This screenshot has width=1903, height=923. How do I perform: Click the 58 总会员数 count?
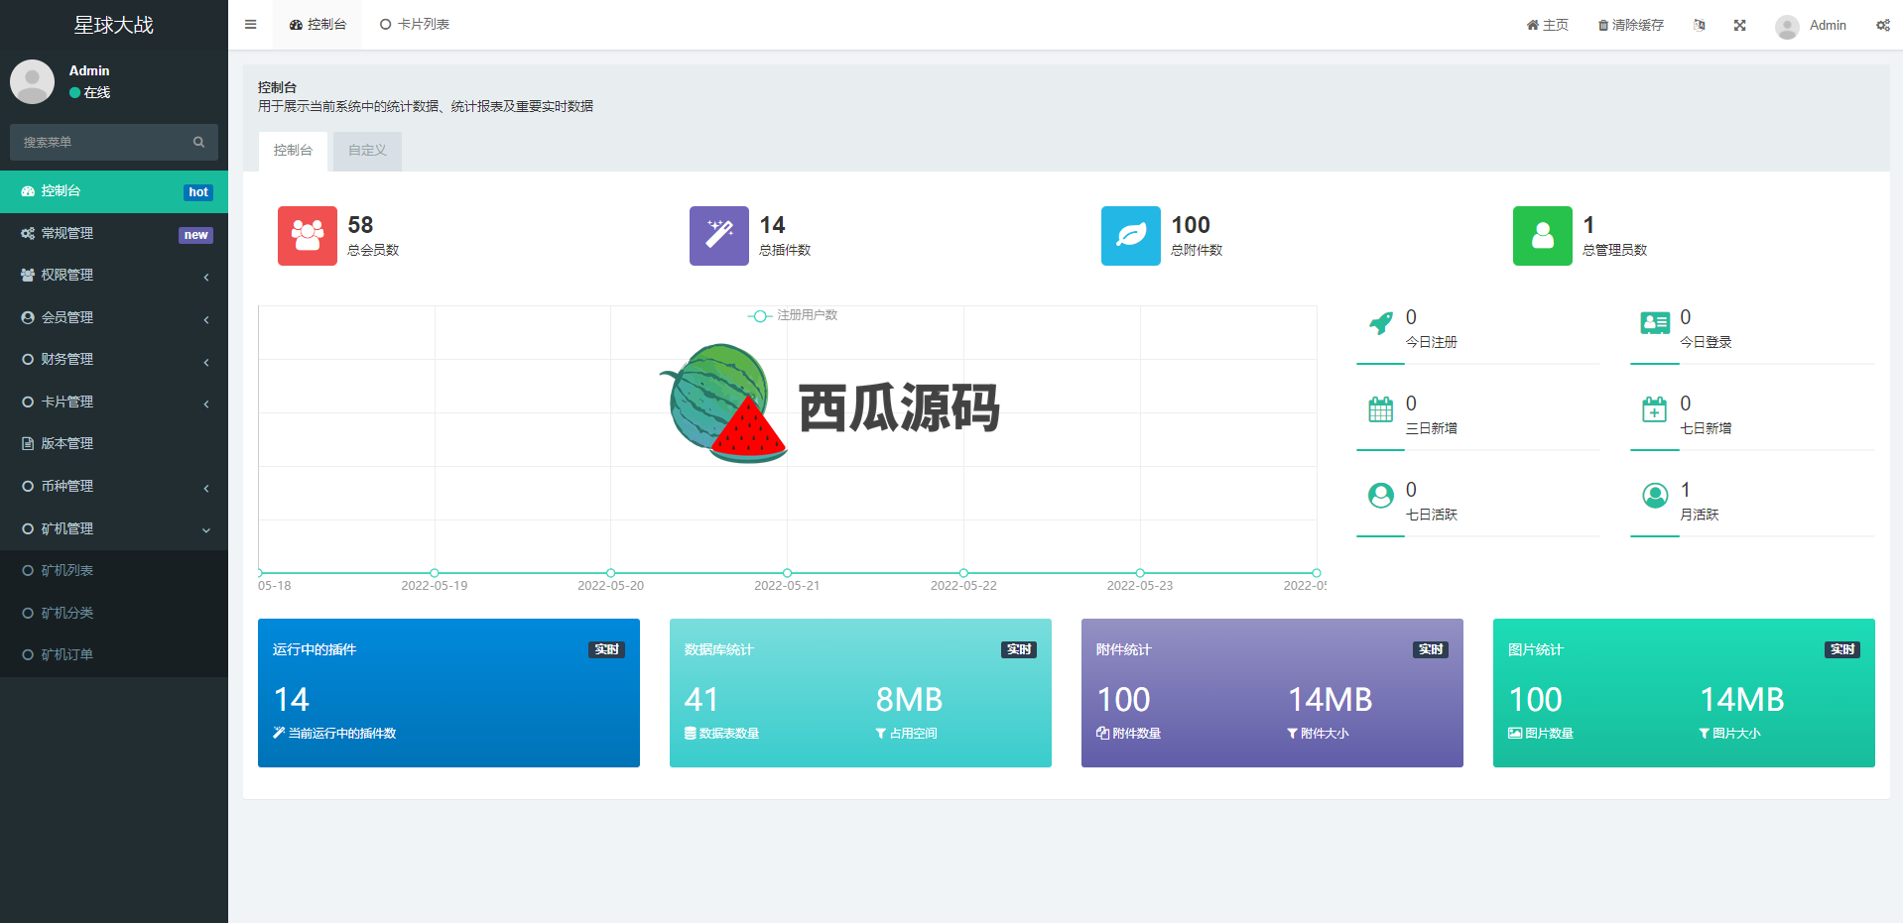[360, 225]
